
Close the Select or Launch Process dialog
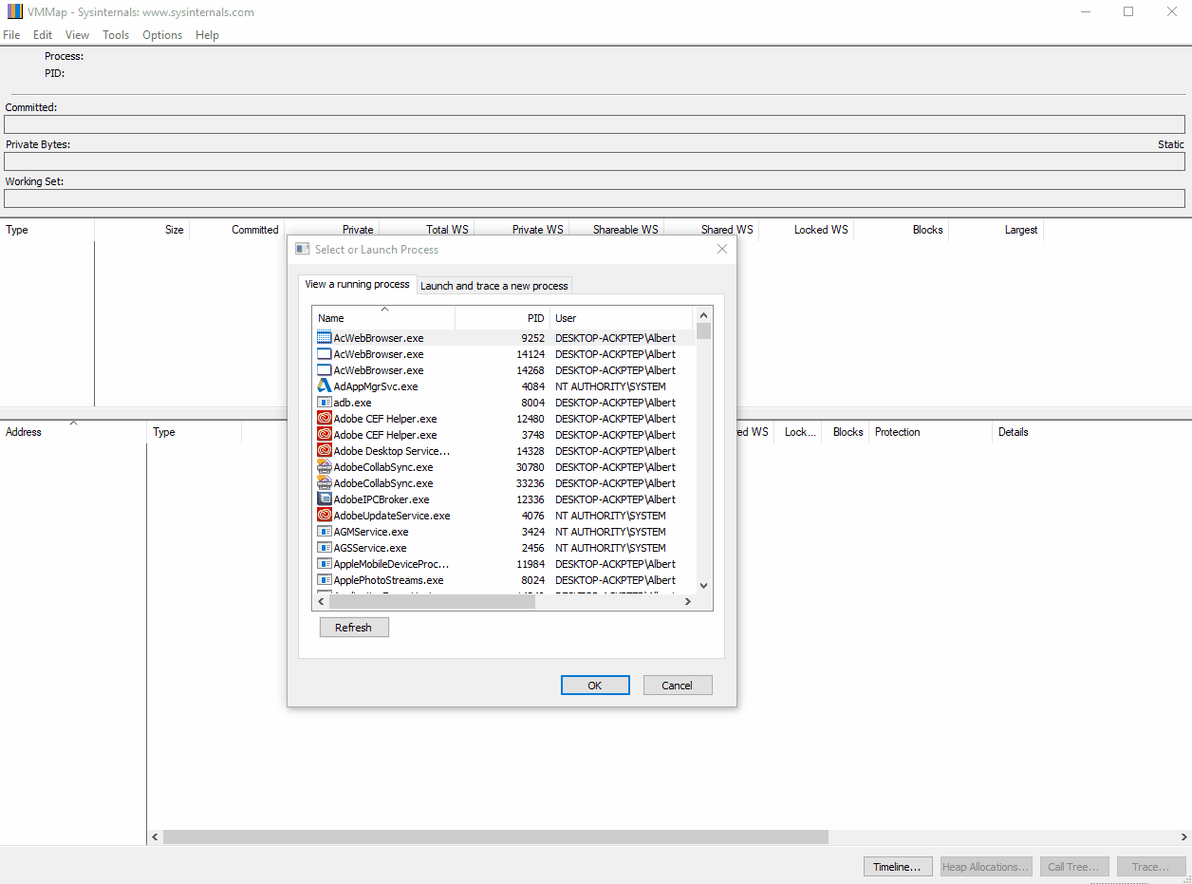722,250
